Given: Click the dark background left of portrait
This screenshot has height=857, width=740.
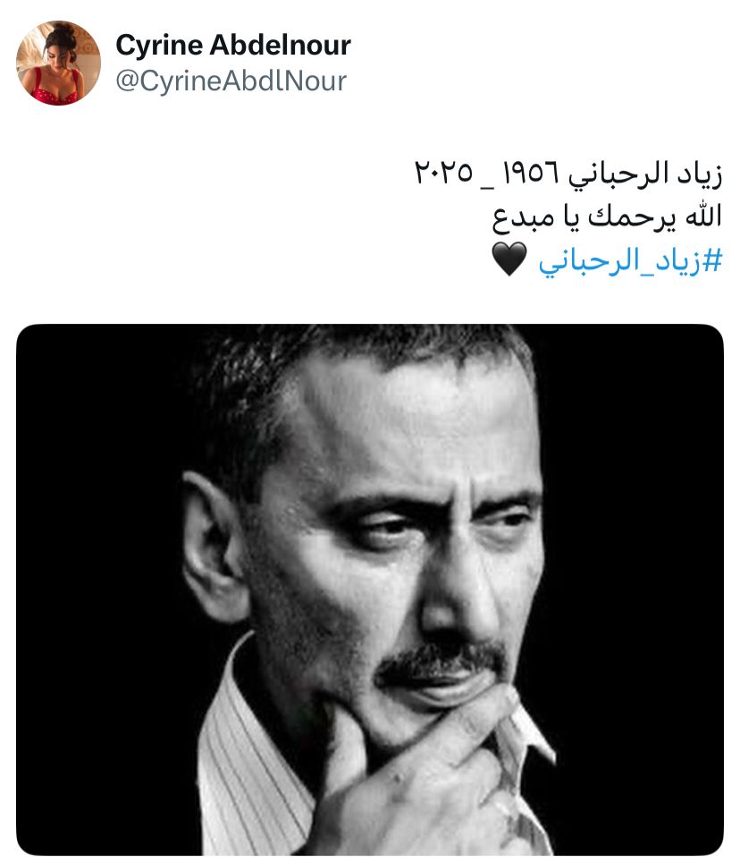Looking at the screenshot, I should [x=98, y=547].
